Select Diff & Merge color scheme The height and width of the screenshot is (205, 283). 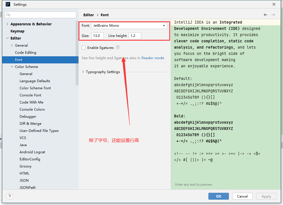click(x=31, y=124)
